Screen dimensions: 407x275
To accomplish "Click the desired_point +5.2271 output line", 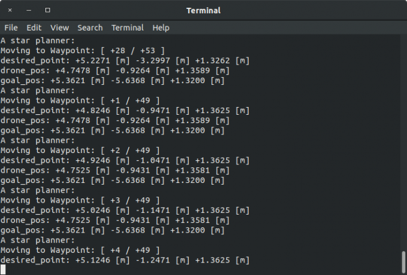I will click(124, 61).
